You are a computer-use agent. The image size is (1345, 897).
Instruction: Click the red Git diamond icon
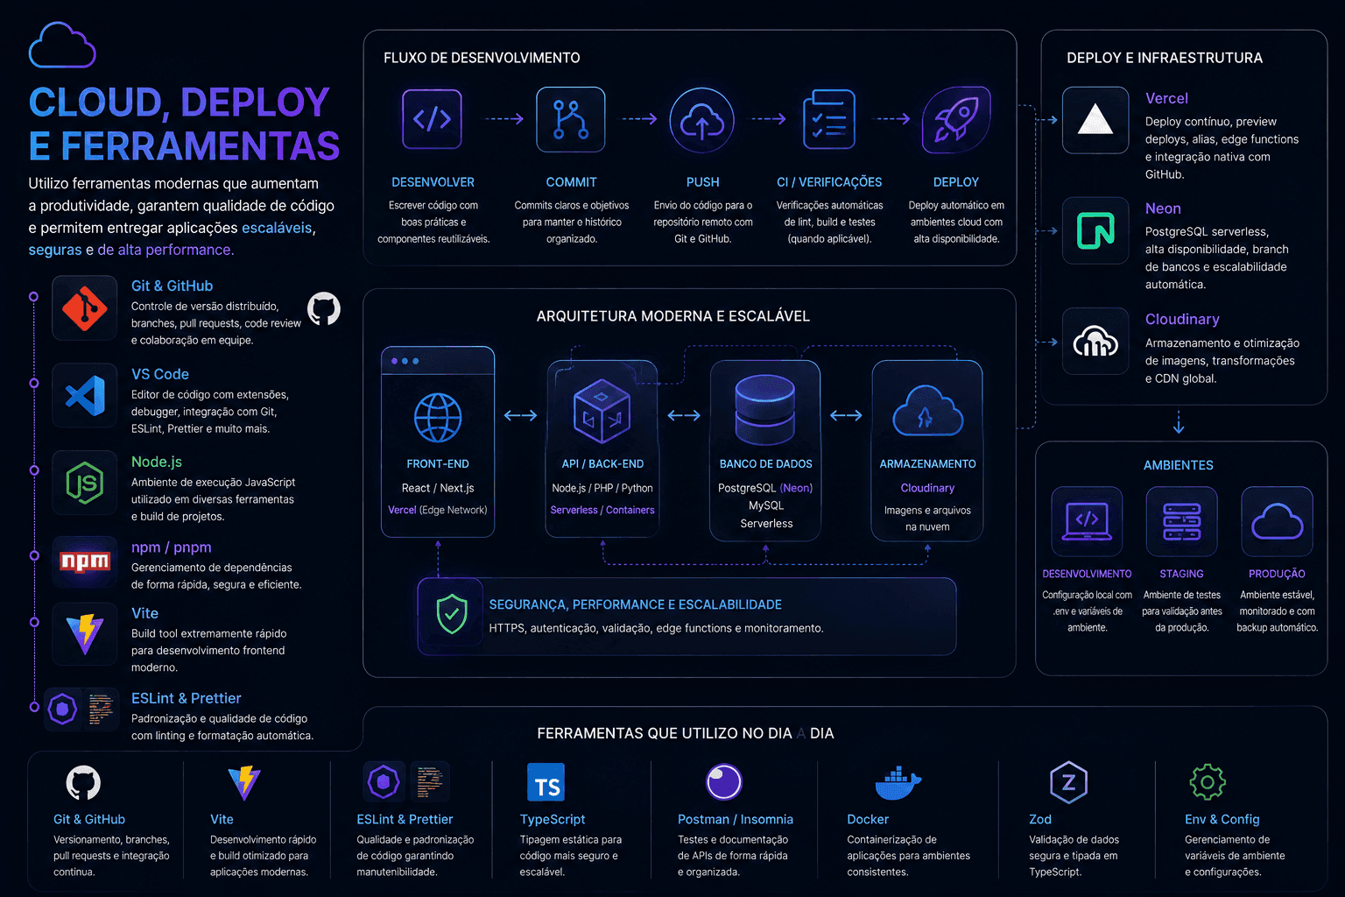84,308
